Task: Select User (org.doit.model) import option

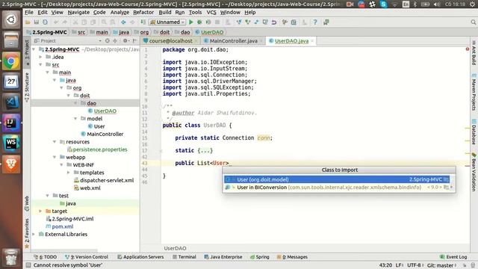Action: (337, 179)
